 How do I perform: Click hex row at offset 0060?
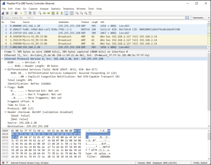coord(56,150)
